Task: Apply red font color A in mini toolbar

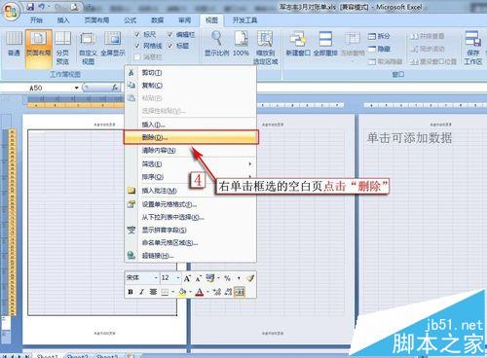Action: tap(200, 292)
